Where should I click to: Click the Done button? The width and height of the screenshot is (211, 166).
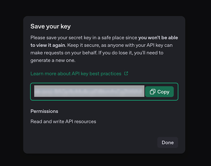pos(168,143)
